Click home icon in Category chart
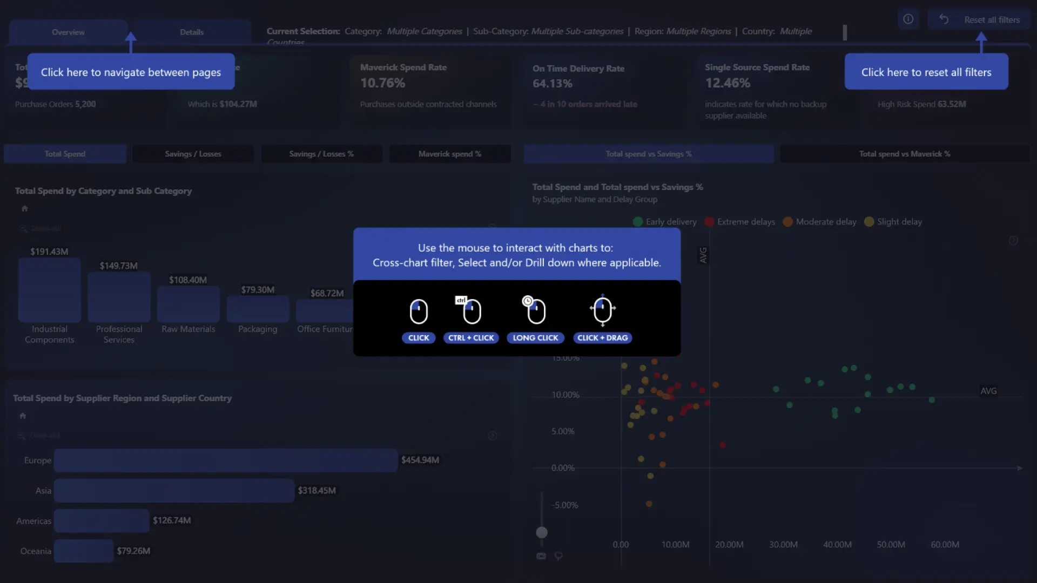Screen dimensions: 1037x583 coord(24,208)
